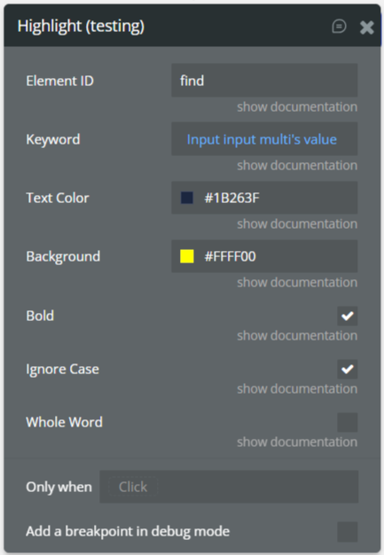Enable Add a breakpoint in debug mode
The image size is (384, 555).
(347, 532)
